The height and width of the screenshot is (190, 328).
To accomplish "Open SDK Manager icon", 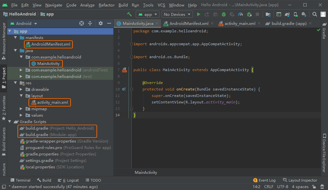I will (x=304, y=14).
